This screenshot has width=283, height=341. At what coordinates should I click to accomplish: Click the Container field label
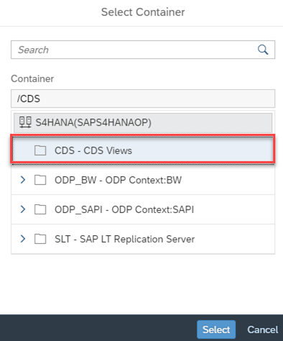[x=32, y=78]
